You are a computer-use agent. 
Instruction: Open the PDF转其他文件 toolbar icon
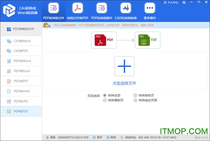click(54, 8)
